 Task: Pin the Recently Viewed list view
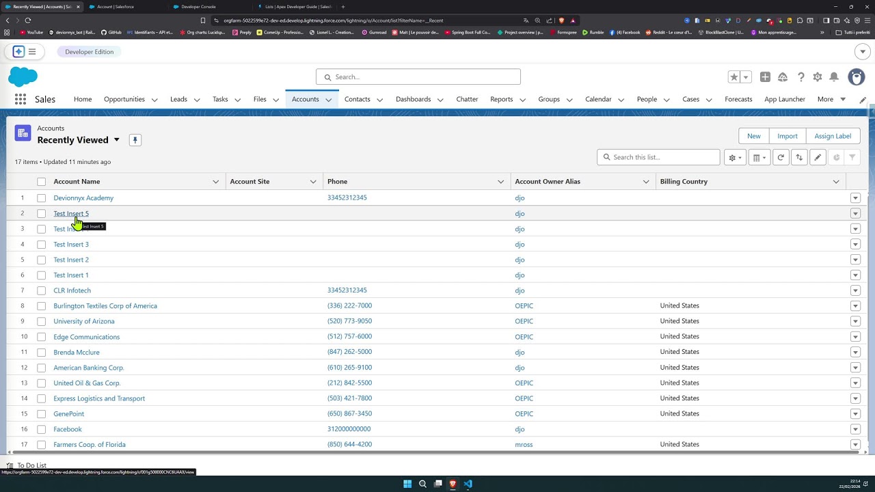point(135,140)
